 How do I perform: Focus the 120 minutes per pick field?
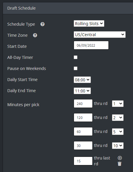[x=83, y=117]
